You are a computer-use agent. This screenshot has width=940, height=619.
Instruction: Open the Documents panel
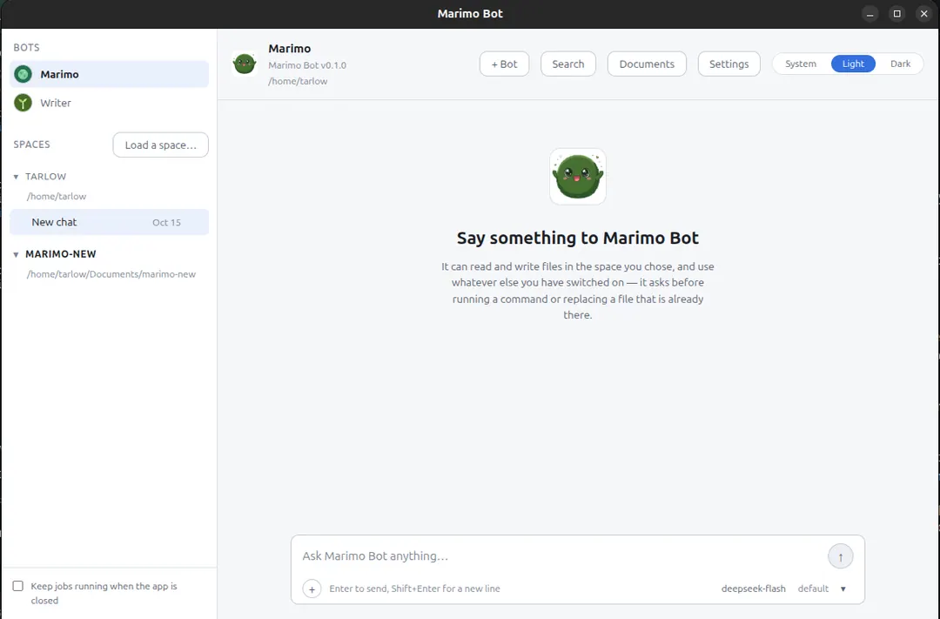pyautogui.click(x=646, y=64)
